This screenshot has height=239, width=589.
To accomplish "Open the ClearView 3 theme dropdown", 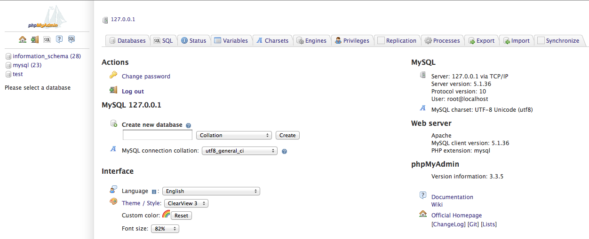I will [x=186, y=203].
